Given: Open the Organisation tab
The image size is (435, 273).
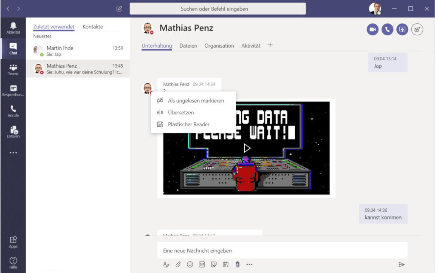Looking at the screenshot, I should [x=219, y=46].
